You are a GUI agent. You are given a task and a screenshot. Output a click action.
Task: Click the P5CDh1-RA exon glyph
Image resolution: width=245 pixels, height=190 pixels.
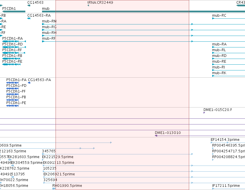click(x=14, y=41)
